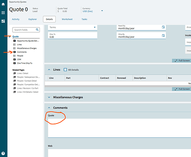Click the Disc % input field
191x157 pixels.
click(x=73, y=36)
